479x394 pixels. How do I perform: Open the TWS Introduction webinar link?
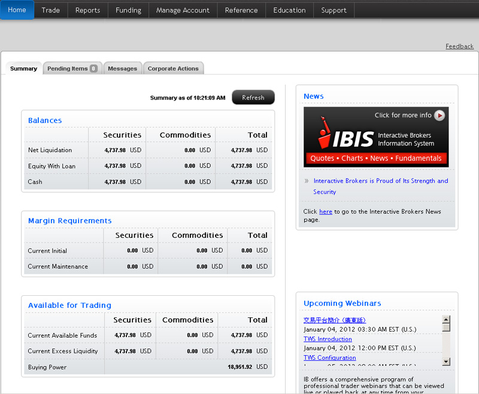tap(328, 338)
